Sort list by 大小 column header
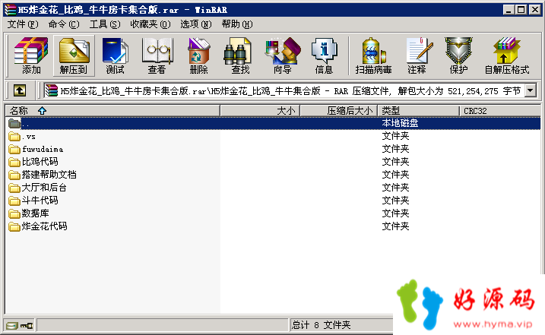This screenshot has width=545, height=335. [x=260, y=111]
